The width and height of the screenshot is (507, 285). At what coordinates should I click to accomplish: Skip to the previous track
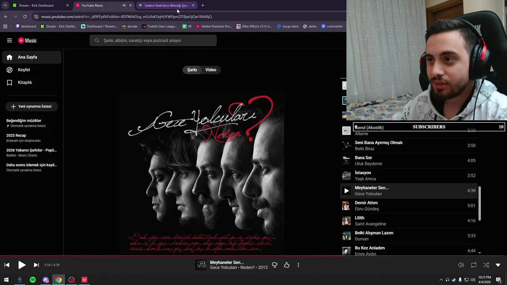(x=7, y=265)
